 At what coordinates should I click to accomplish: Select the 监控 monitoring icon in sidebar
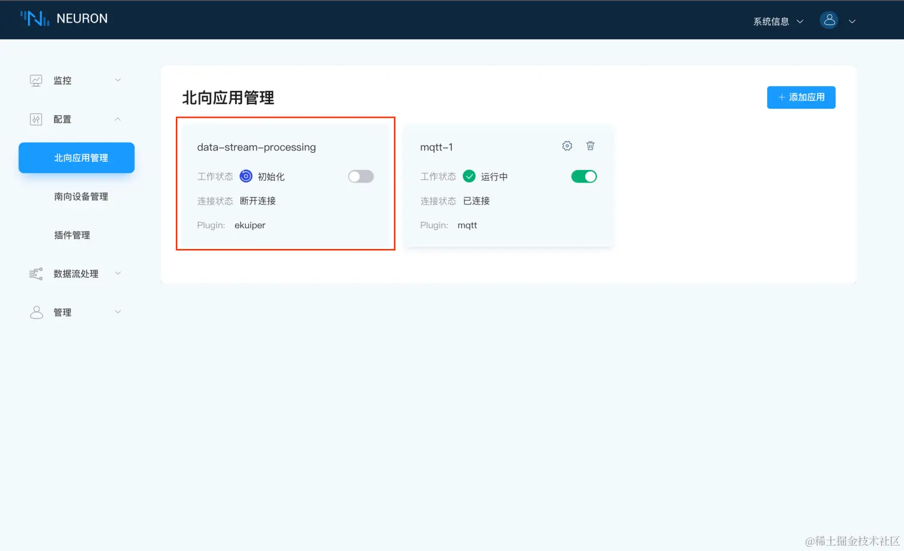coord(36,80)
